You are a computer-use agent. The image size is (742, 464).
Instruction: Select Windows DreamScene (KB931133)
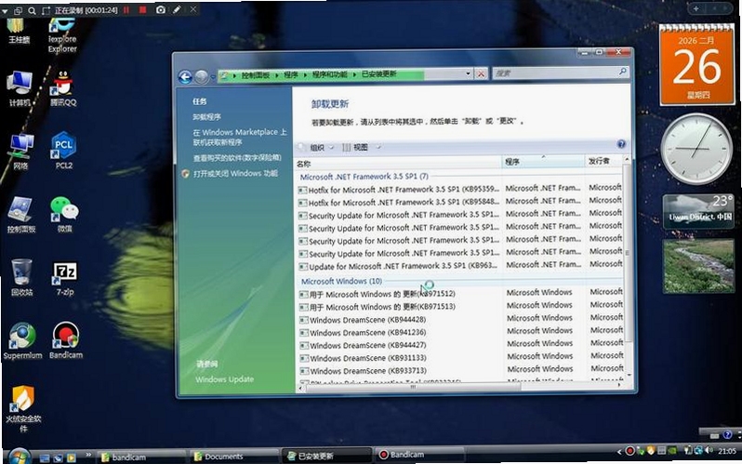click(x=363, y=358)
